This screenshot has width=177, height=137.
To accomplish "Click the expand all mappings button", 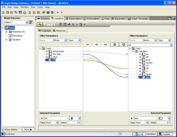I will [114, 44].
